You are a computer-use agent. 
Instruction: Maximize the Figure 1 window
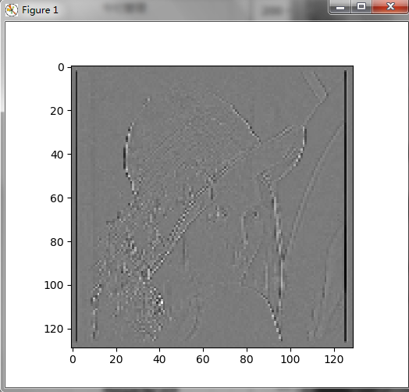(361, 6)
